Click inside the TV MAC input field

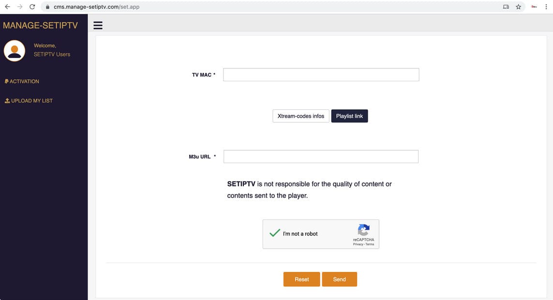click(x=321, y=74)
